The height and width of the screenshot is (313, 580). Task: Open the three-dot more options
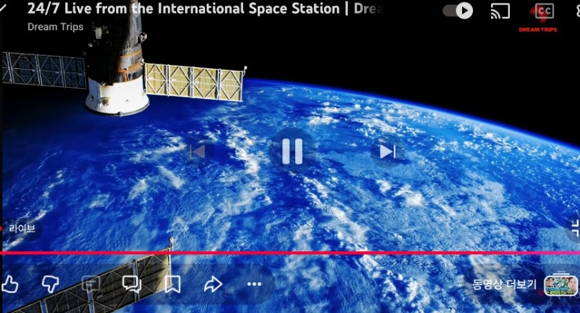tap(254, 284)
